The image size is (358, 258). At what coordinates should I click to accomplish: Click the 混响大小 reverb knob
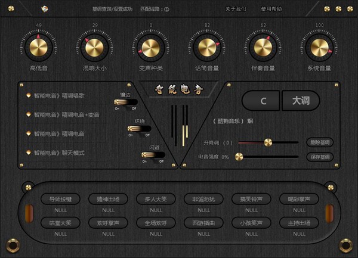[x=94, y=47]
